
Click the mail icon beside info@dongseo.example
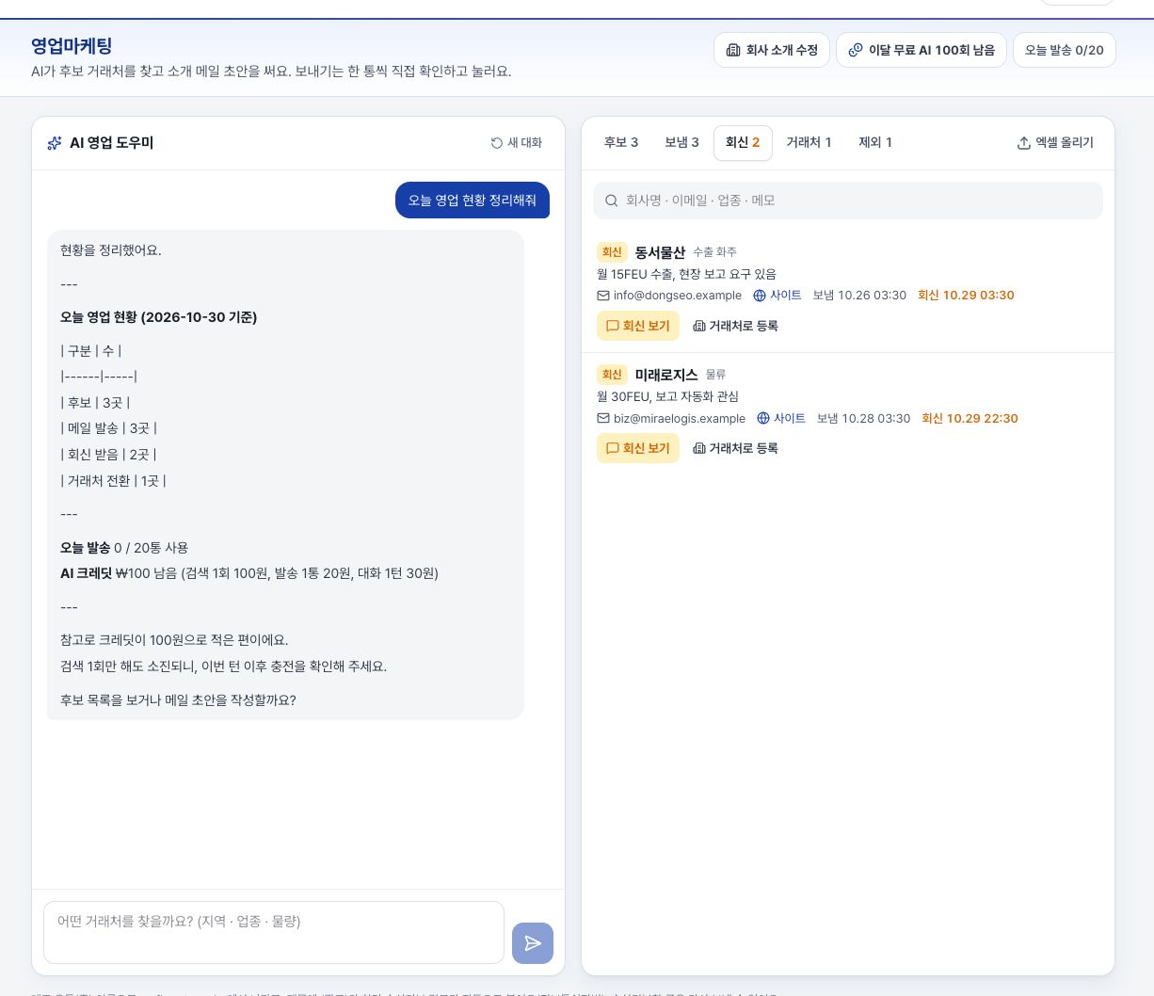pyautogui.click(x=603, y=296)
